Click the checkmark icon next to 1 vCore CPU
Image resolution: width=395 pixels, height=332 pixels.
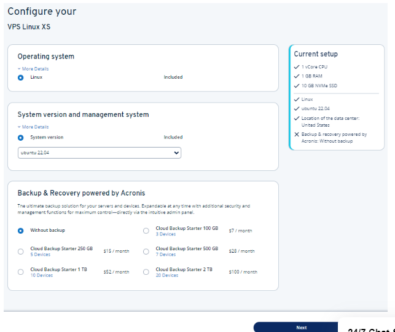pos(297,66)
